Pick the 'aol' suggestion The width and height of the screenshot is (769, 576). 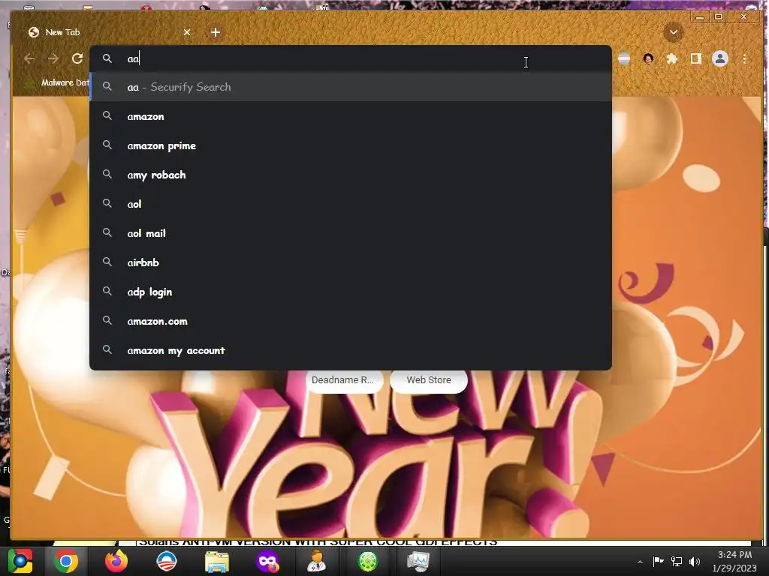pos(351,204)
